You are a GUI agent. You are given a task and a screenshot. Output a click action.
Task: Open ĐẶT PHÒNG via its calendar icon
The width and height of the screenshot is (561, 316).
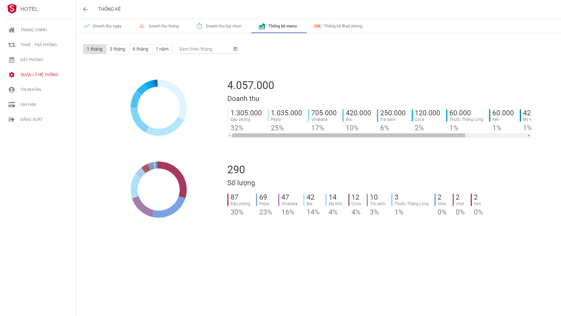12,60
